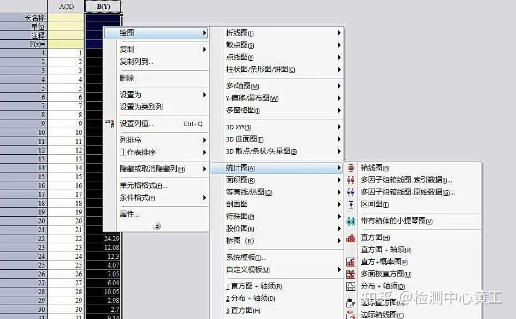Expand the 3D 曲面图 submenu

(339, 139)
